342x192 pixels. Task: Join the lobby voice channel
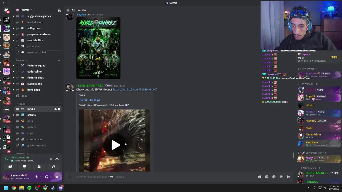click(x=38, y=96)
